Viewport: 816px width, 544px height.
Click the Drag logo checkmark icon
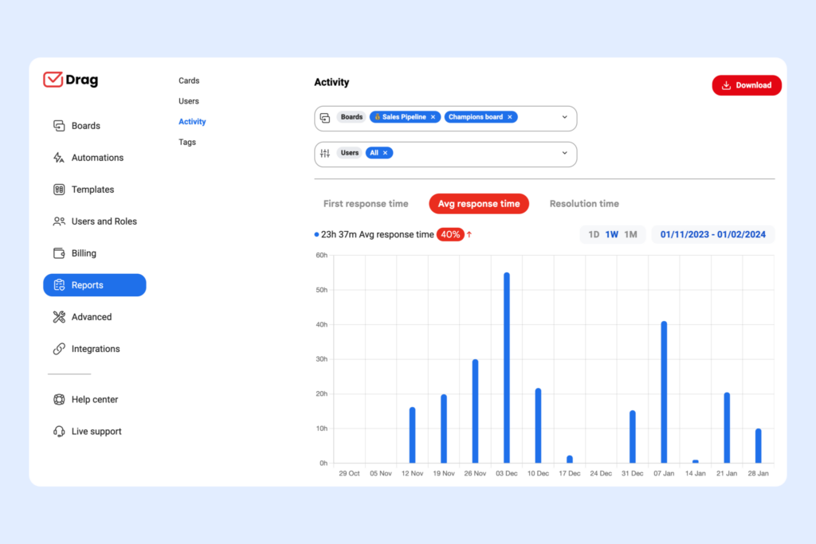tap(53, 80)
